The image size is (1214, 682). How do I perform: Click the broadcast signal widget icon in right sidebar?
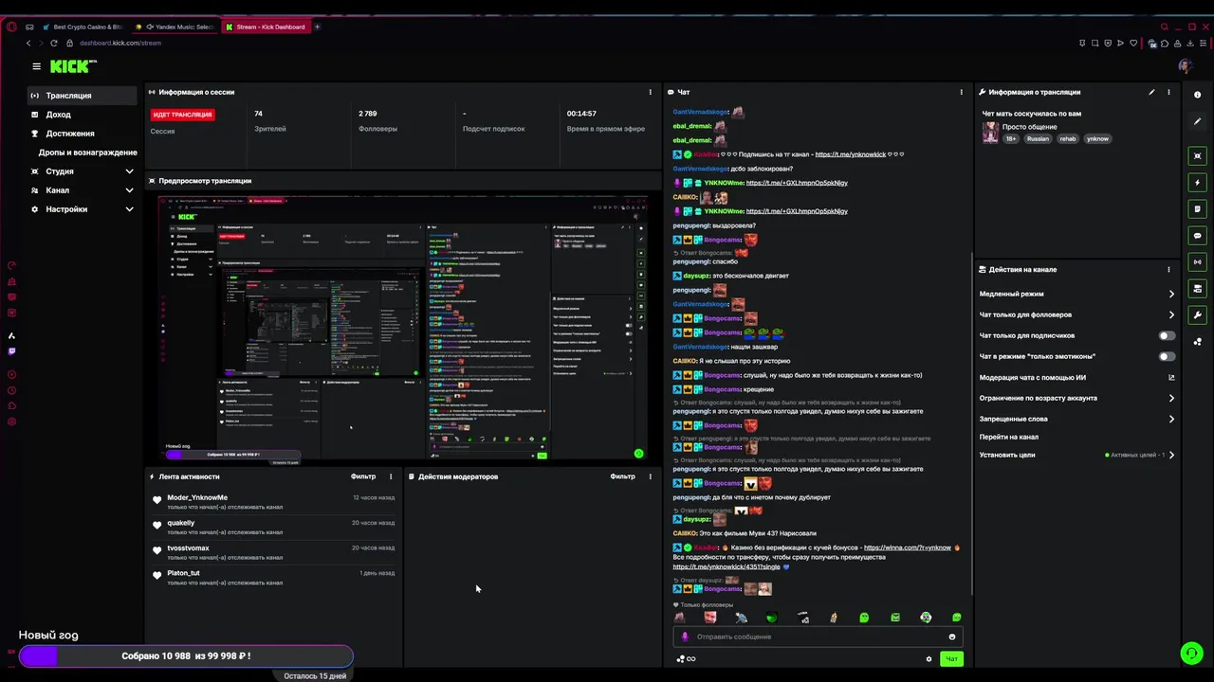coord(1198,261)
